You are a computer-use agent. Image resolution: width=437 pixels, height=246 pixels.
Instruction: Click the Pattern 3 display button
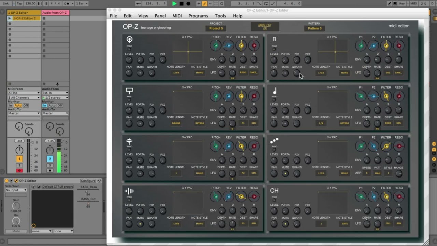[314, 28]
